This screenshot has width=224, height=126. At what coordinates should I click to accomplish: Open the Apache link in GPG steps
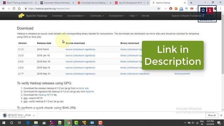pyautogui.click(x=90, y=92)
